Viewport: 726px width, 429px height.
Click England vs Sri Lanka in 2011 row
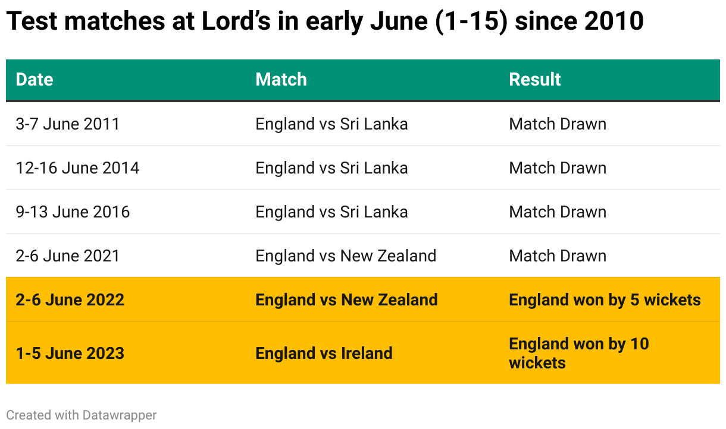331,124
